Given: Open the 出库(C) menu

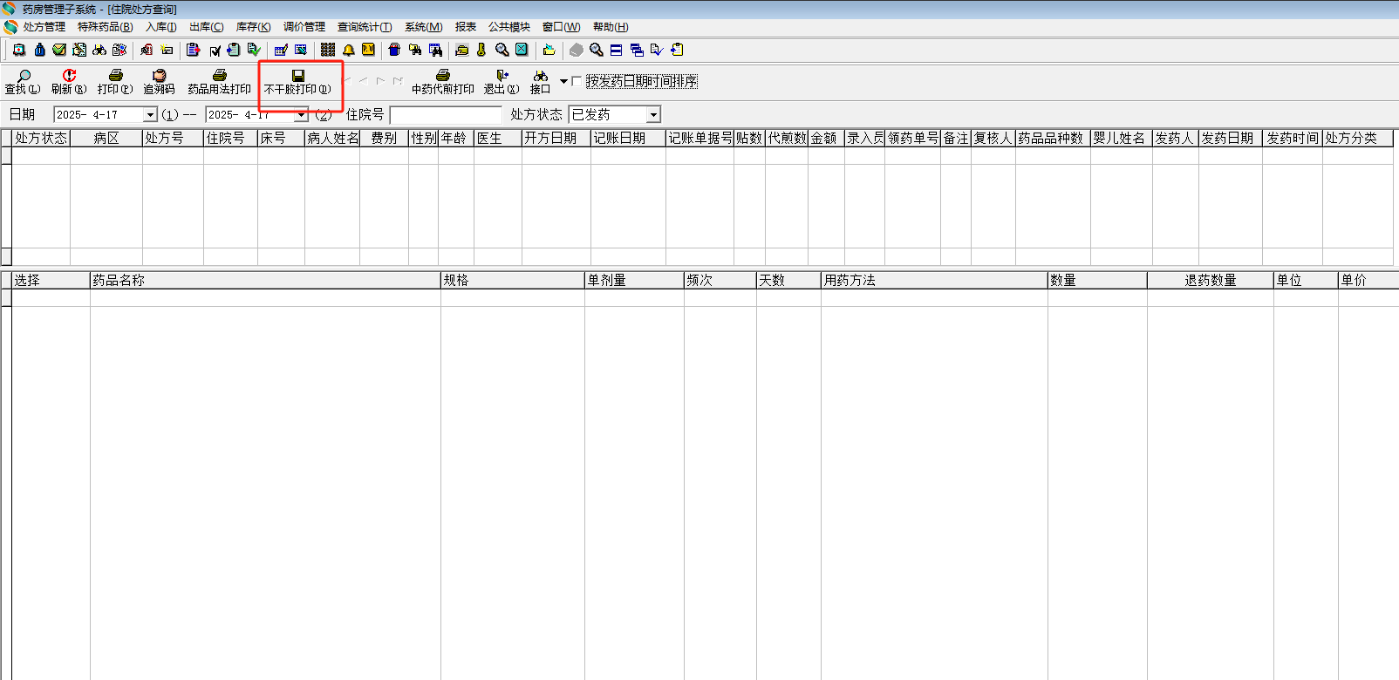Looking at the screenshot, I should click(x=207, y=27).
